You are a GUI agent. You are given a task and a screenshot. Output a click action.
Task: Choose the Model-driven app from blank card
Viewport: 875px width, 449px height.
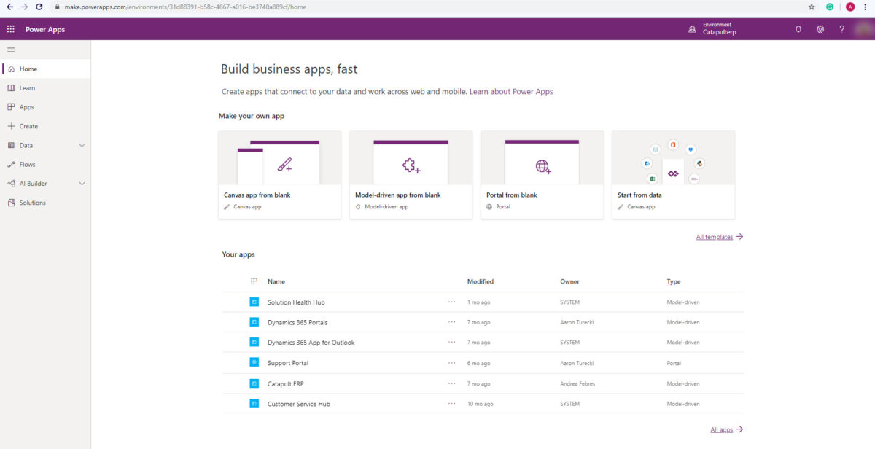click(x=411, y=175)
